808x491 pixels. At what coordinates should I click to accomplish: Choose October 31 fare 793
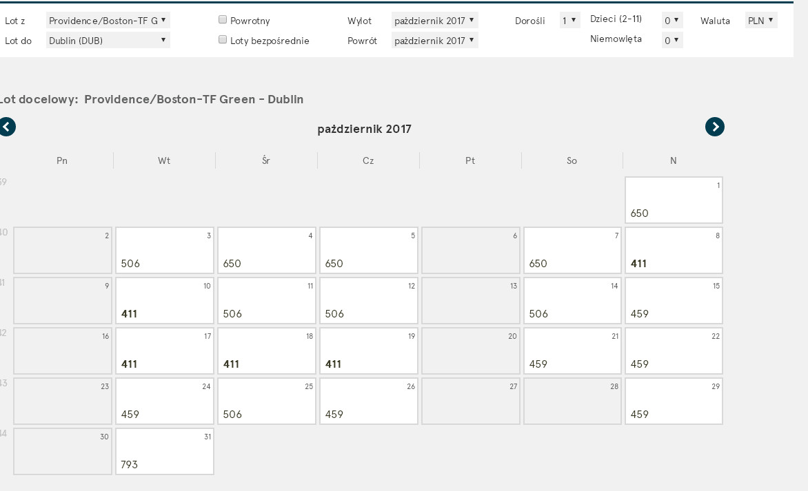(164, 451)
